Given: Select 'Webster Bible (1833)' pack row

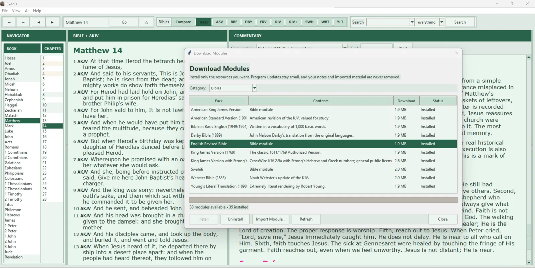Looking at the screenshot, I should pyautogui.click(x=323, y=178).
